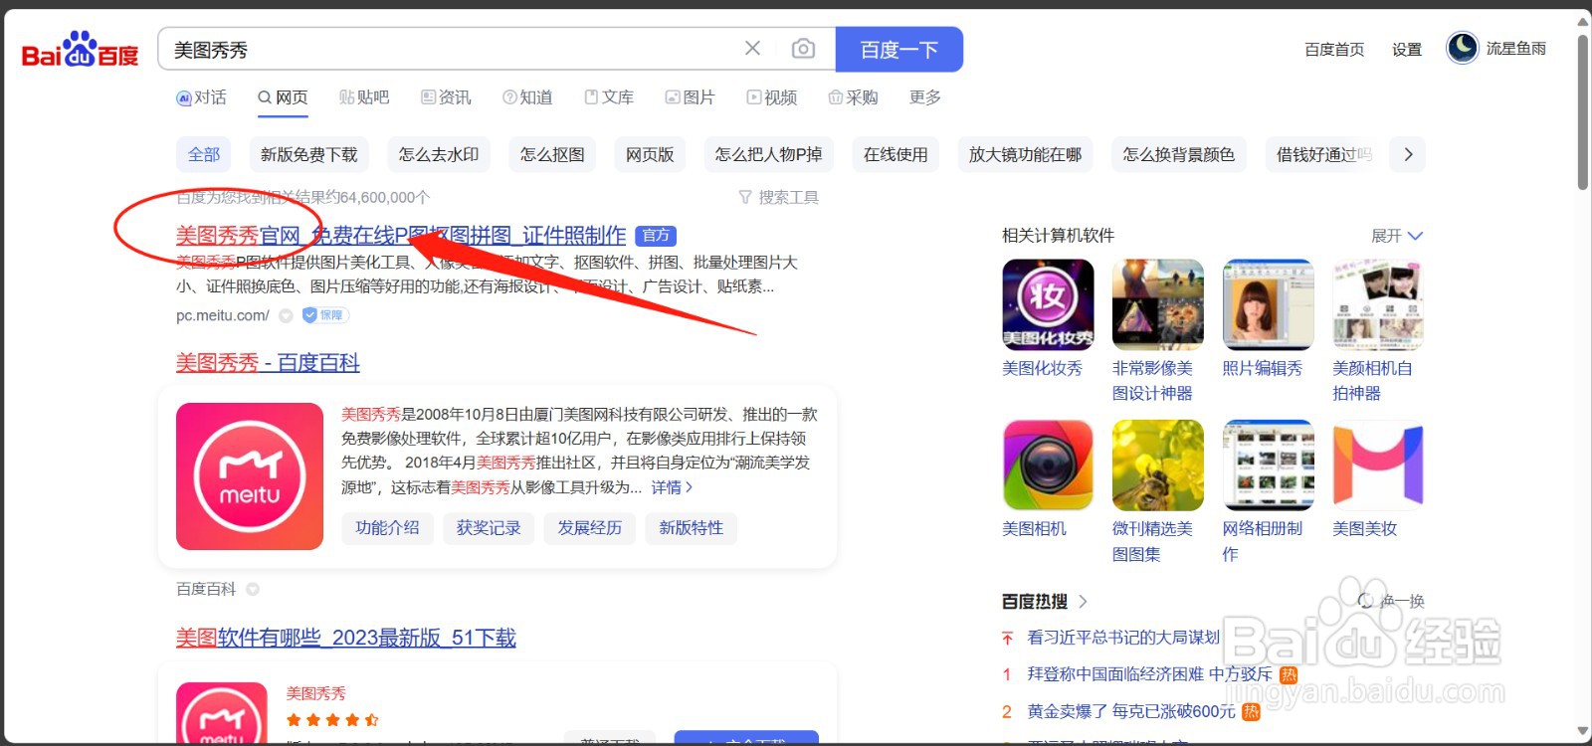Switch to 采购 tab
The height and width of the screenshot is (746, 1592).
pos(854,97)
